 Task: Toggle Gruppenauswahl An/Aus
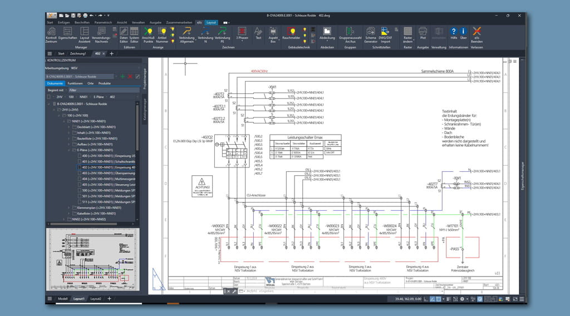click(x=351, y=32)
